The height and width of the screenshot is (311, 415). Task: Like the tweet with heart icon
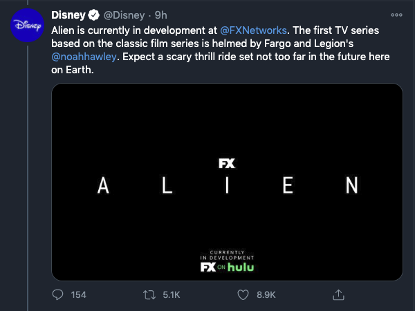(x=243, y=294)
